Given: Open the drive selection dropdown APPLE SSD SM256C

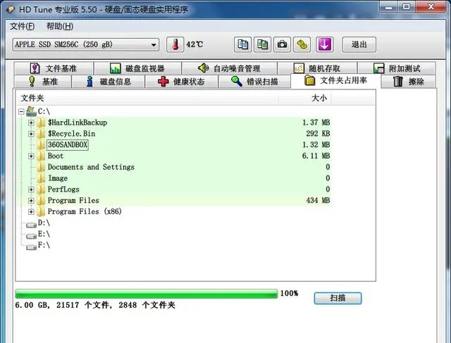Looking at the screenshot, I should coord(86,45).
